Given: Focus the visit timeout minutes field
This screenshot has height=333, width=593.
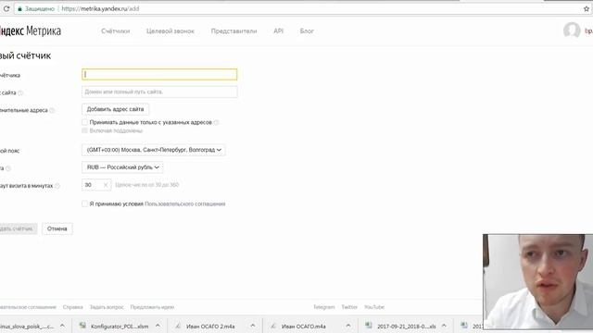Looking at the screenshot, I should pyautogui.click(x=96, y=185).
